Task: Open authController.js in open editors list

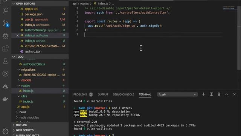Action: pyautogui.click(x=40, y=30)
